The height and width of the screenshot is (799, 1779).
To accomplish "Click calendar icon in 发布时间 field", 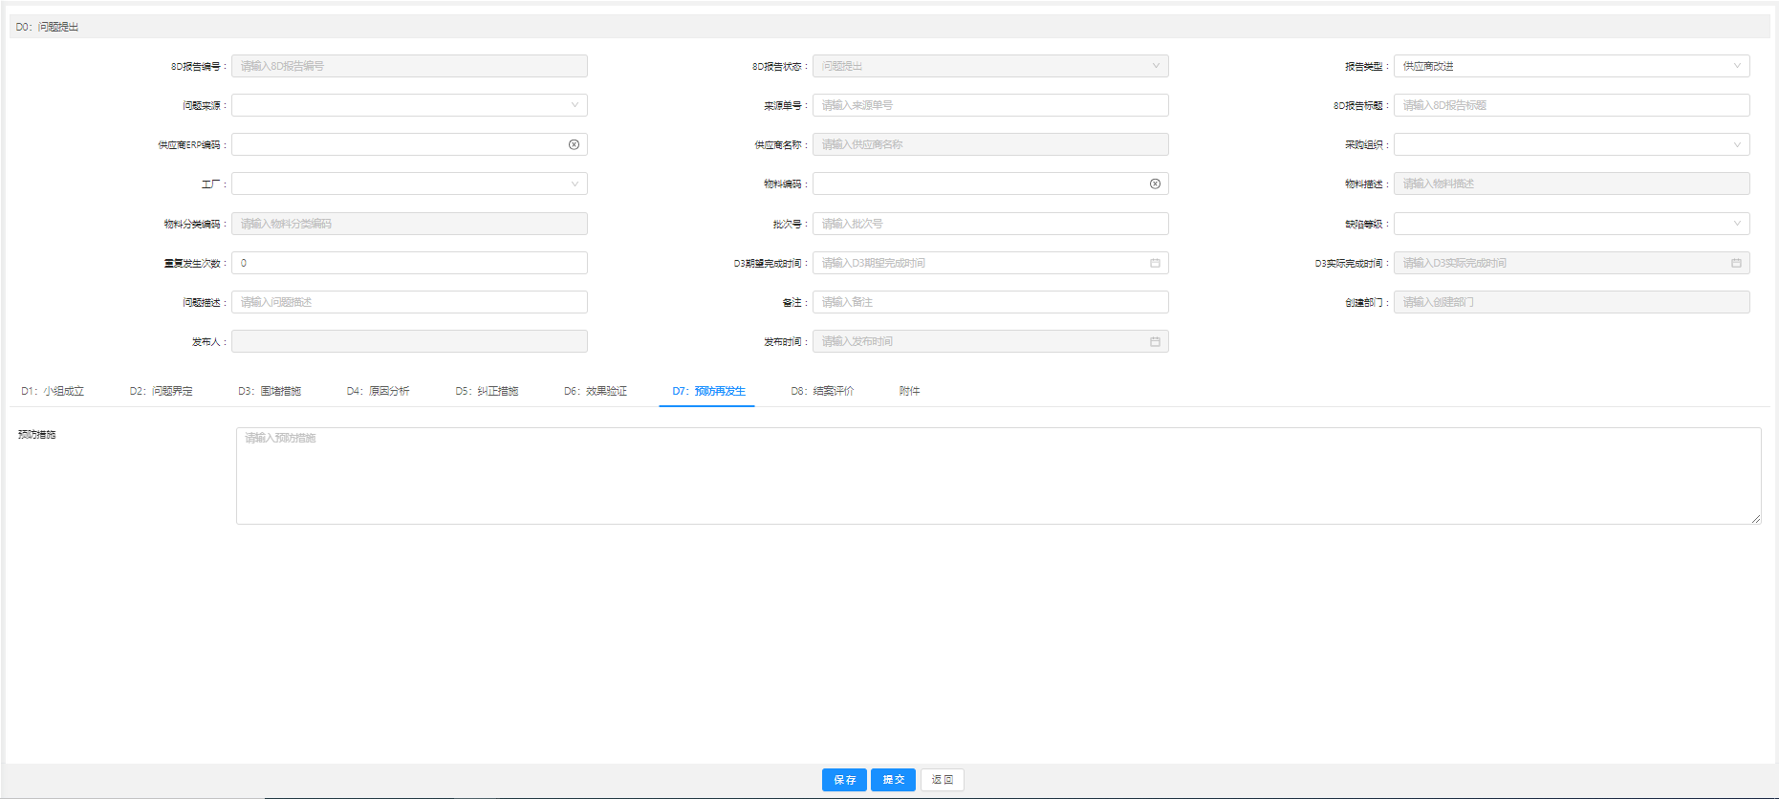I will coord(1155,341).
